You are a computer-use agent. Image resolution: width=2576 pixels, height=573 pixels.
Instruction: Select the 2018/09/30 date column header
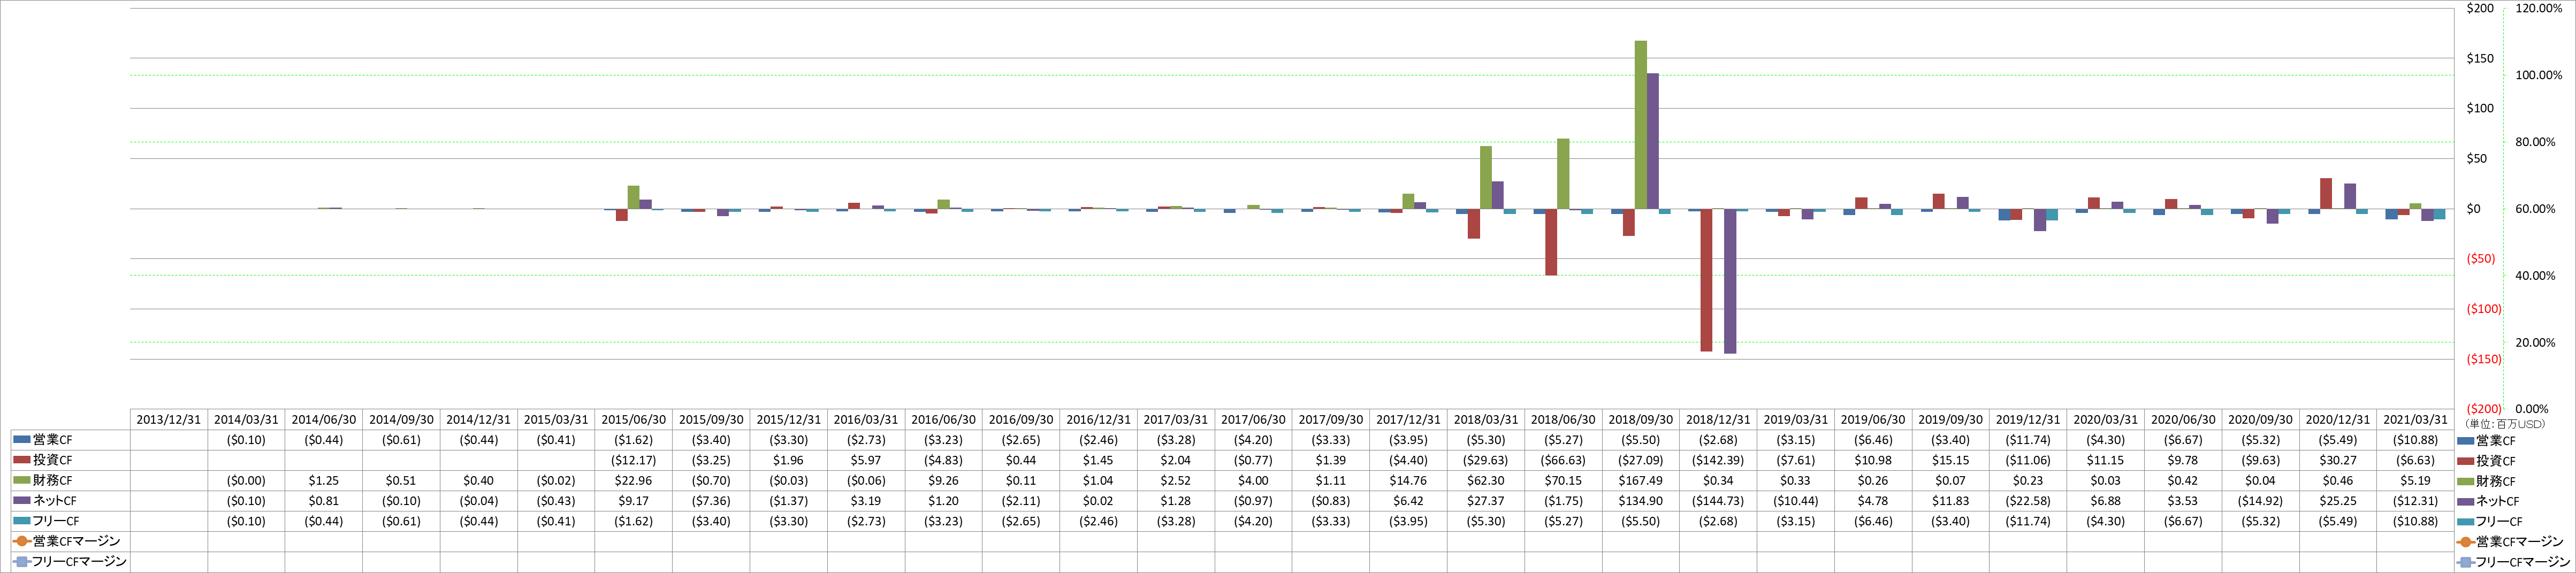tap(1641, 420)
